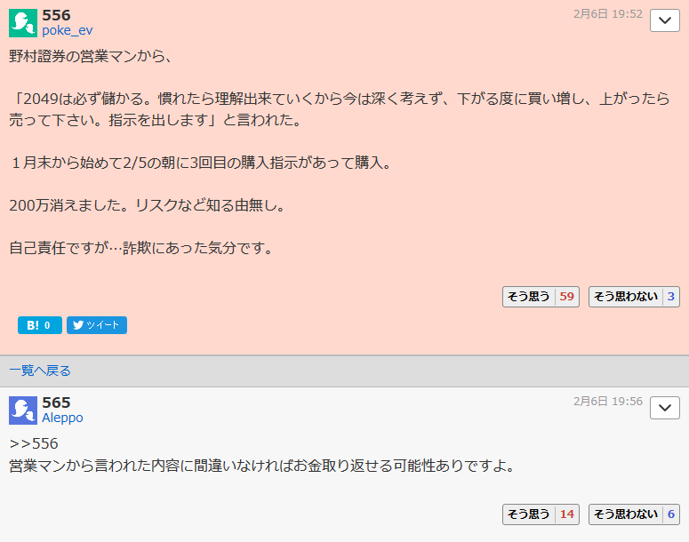Open the Aleppo user profile link
The height and width of the screenshot is (542, 689).
pos(62,418)
